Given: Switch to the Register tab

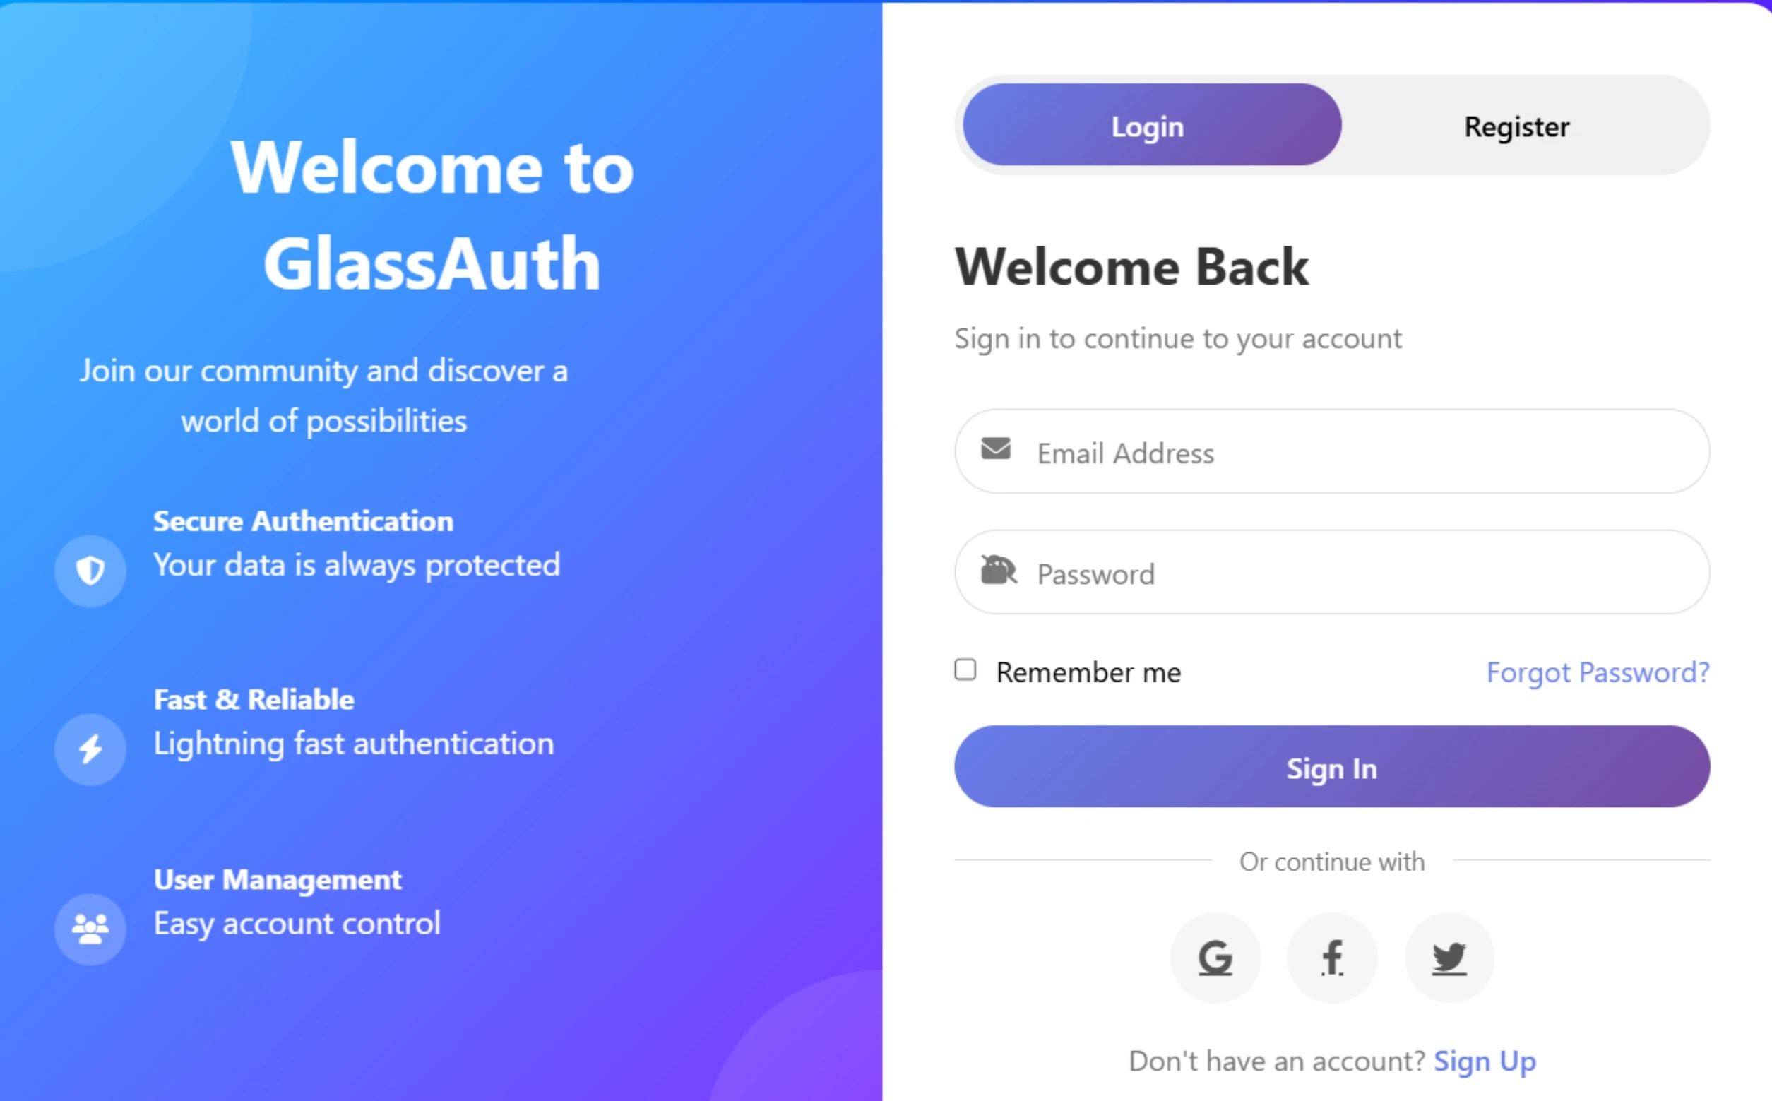Looking at the screenshot, I should tap(1516, 126).
